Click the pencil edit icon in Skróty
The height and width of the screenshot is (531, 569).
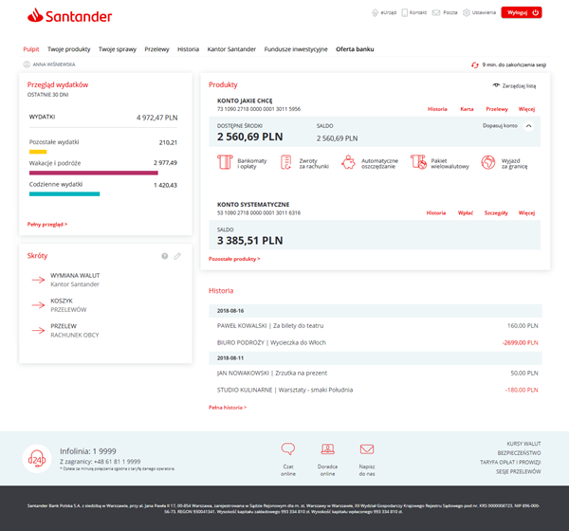click(x=177, y=256)
